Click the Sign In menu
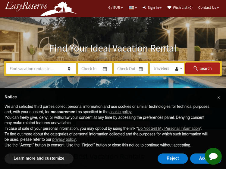226x169 pixels. [x=152, y=8]
